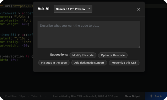Image resolution: width=167 pixels, height=100 pixels.
Task: Click the sparkle icon beside Ask AI
Action: click(x=151, y=96)
